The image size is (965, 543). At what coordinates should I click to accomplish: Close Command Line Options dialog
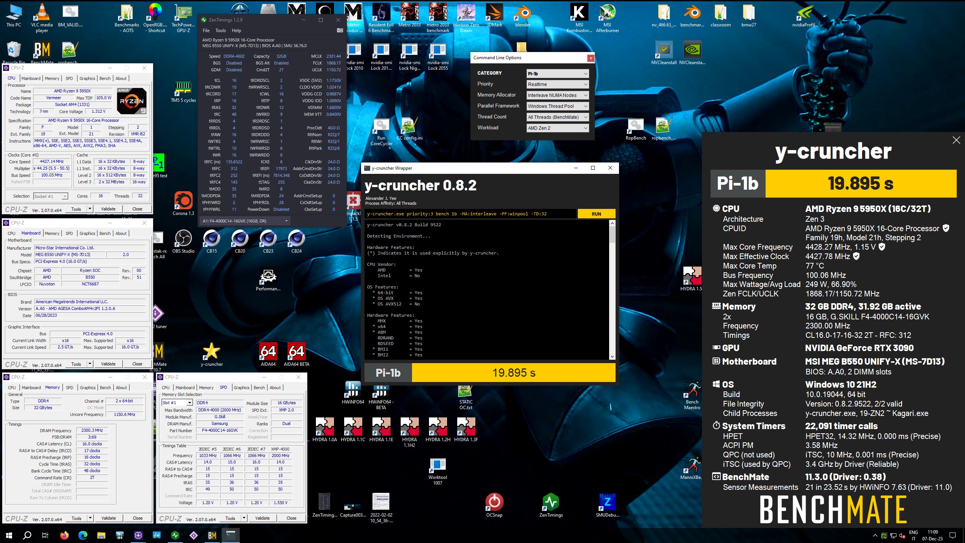coord(591,58)
